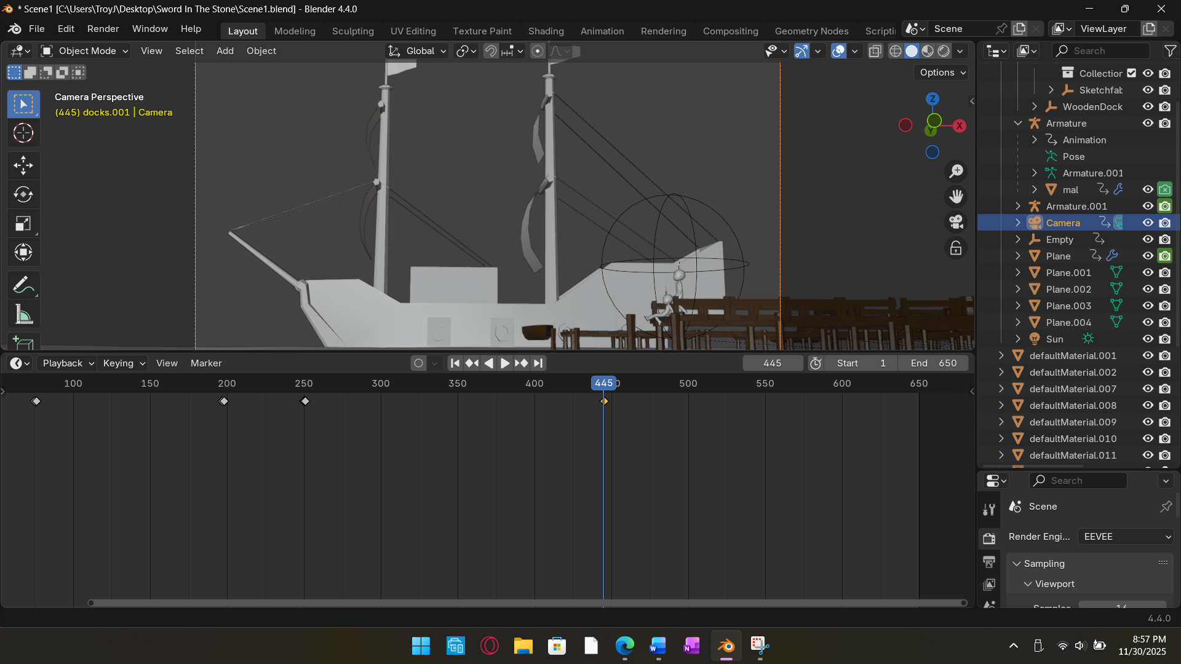This screenshot has height=664, width=1181.
Task: Switch to the Modeling workspace tab
Action: pyautogui.click(x=295, y=31)
